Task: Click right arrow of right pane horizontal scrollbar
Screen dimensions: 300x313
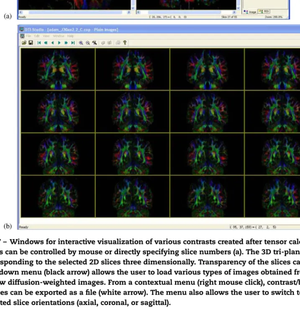Action: pos(234,13)
